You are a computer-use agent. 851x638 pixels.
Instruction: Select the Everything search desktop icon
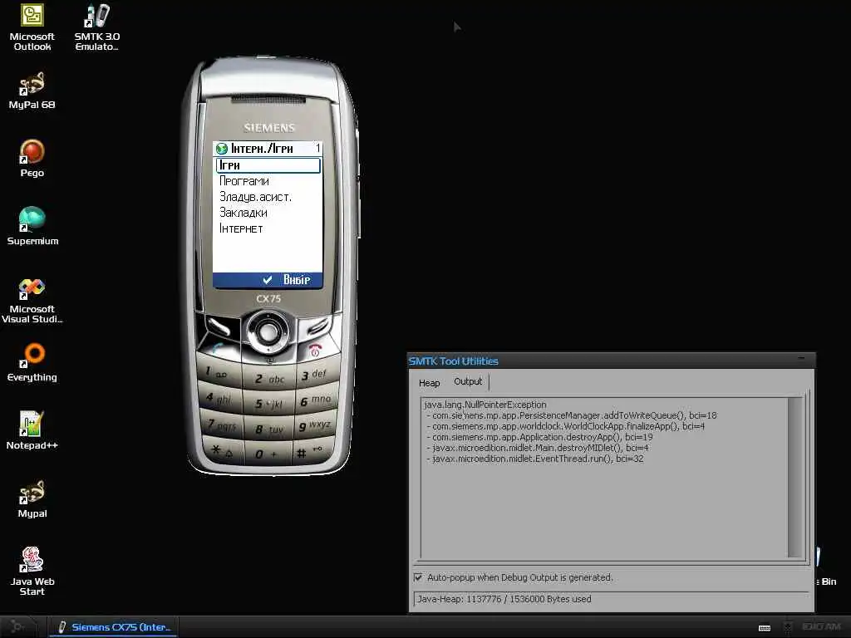(32, 362)
